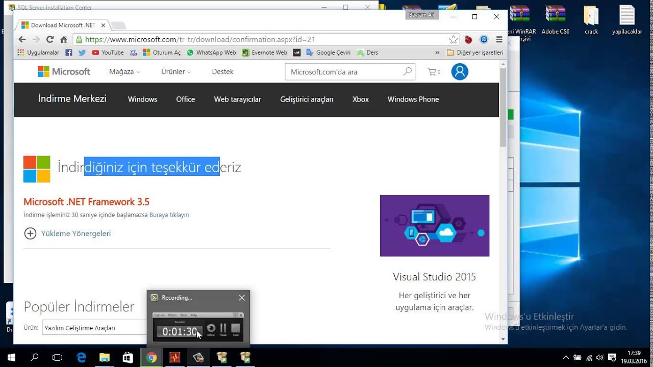Viewport: 653px width, 367px height.
Task: Switch to Chrome on taskbar
Action: click(152, 357)
